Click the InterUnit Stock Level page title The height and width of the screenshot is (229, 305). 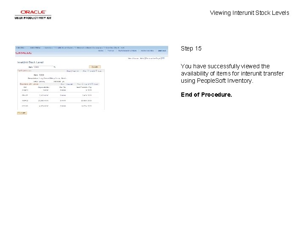tap(30, 62)
